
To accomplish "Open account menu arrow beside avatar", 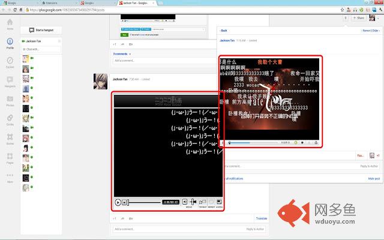I will 379,18.
